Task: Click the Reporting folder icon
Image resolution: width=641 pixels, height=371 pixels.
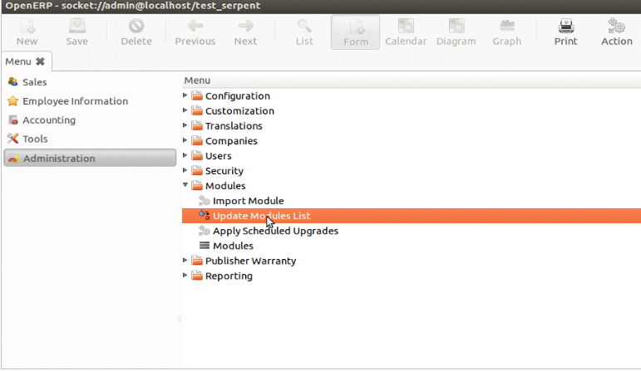Action: [x=197, y=276]
